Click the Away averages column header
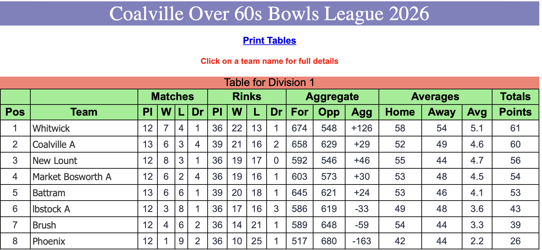 [442, 112]
